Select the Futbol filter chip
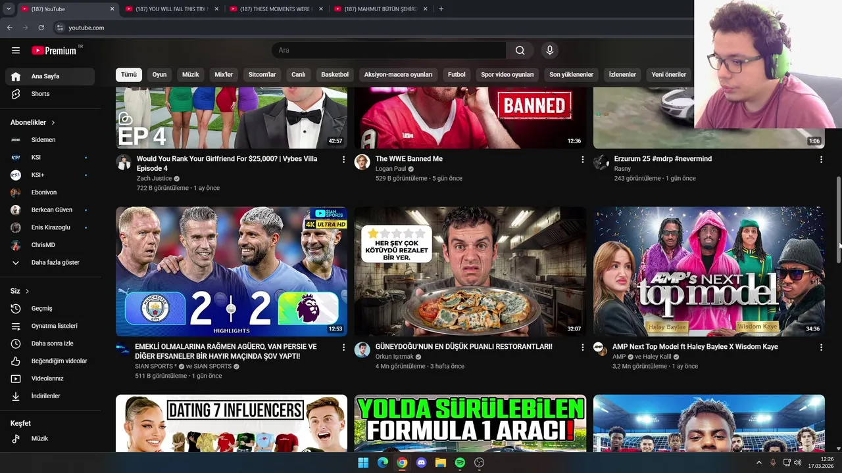The image size is (842, 473). [457, 75]
